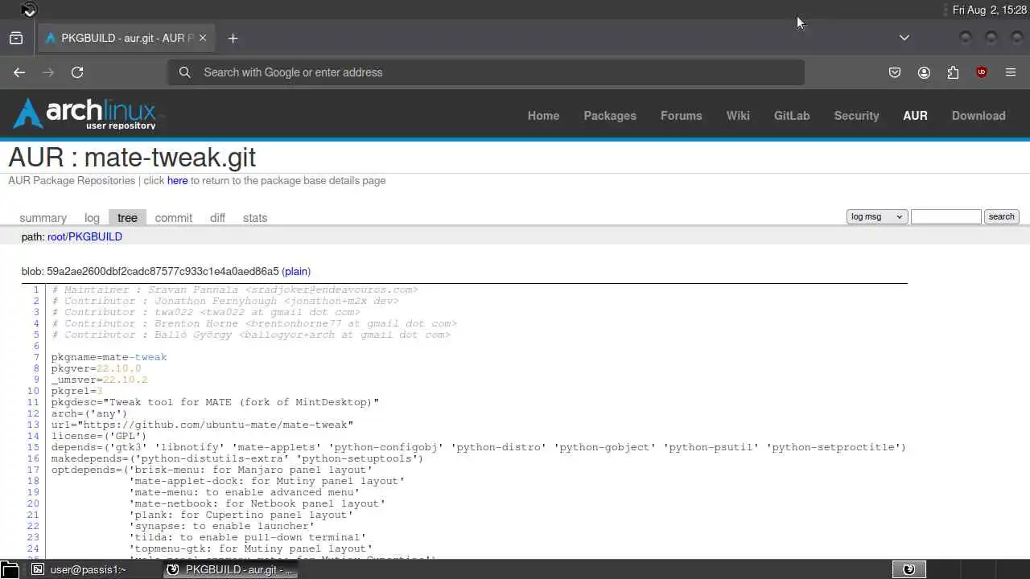Open the Security navigation link
This screenshot has height=579, width=1030.
(x=856, y=116)
